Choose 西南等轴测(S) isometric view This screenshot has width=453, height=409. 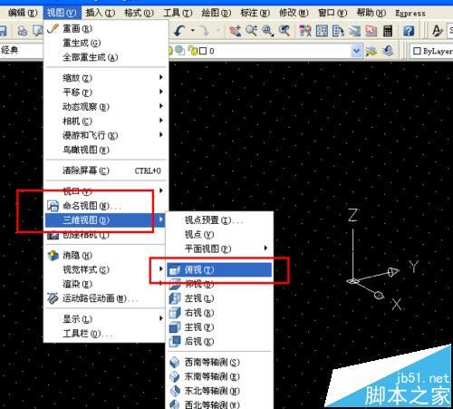pyautogui.click(x=219, y=362)
